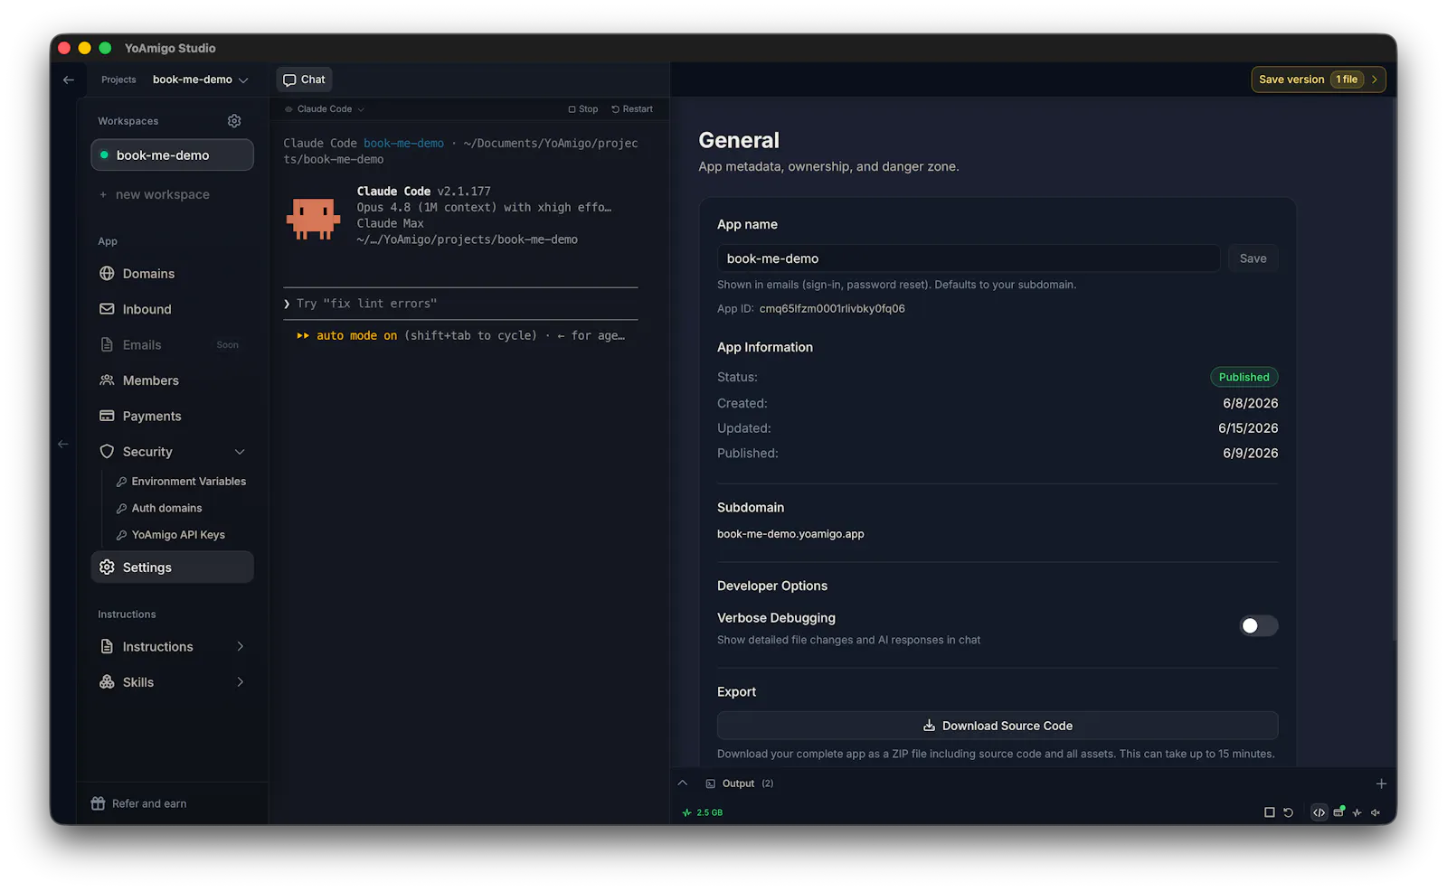
Task: Click the 1 file badge
Action: 1347,80
